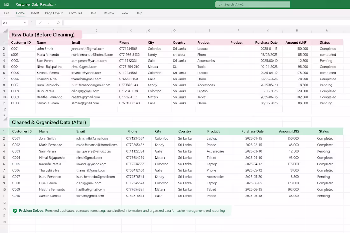Select cleaned date cell '2025-05-12'
This screenshot has width=350, height=233.
coord(254,170)
